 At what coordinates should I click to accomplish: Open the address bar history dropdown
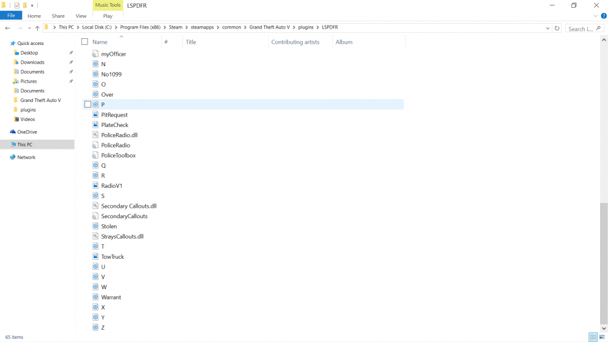coord(548,28)
